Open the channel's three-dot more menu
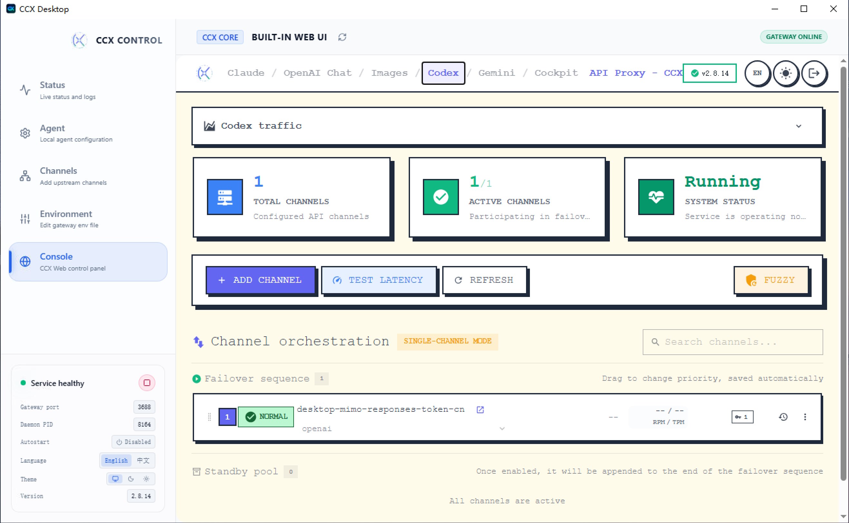 (x=805, y=417)
